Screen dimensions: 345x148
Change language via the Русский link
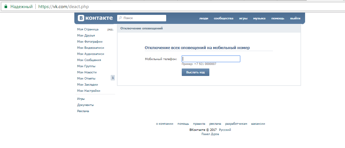[x=225, y=130]
